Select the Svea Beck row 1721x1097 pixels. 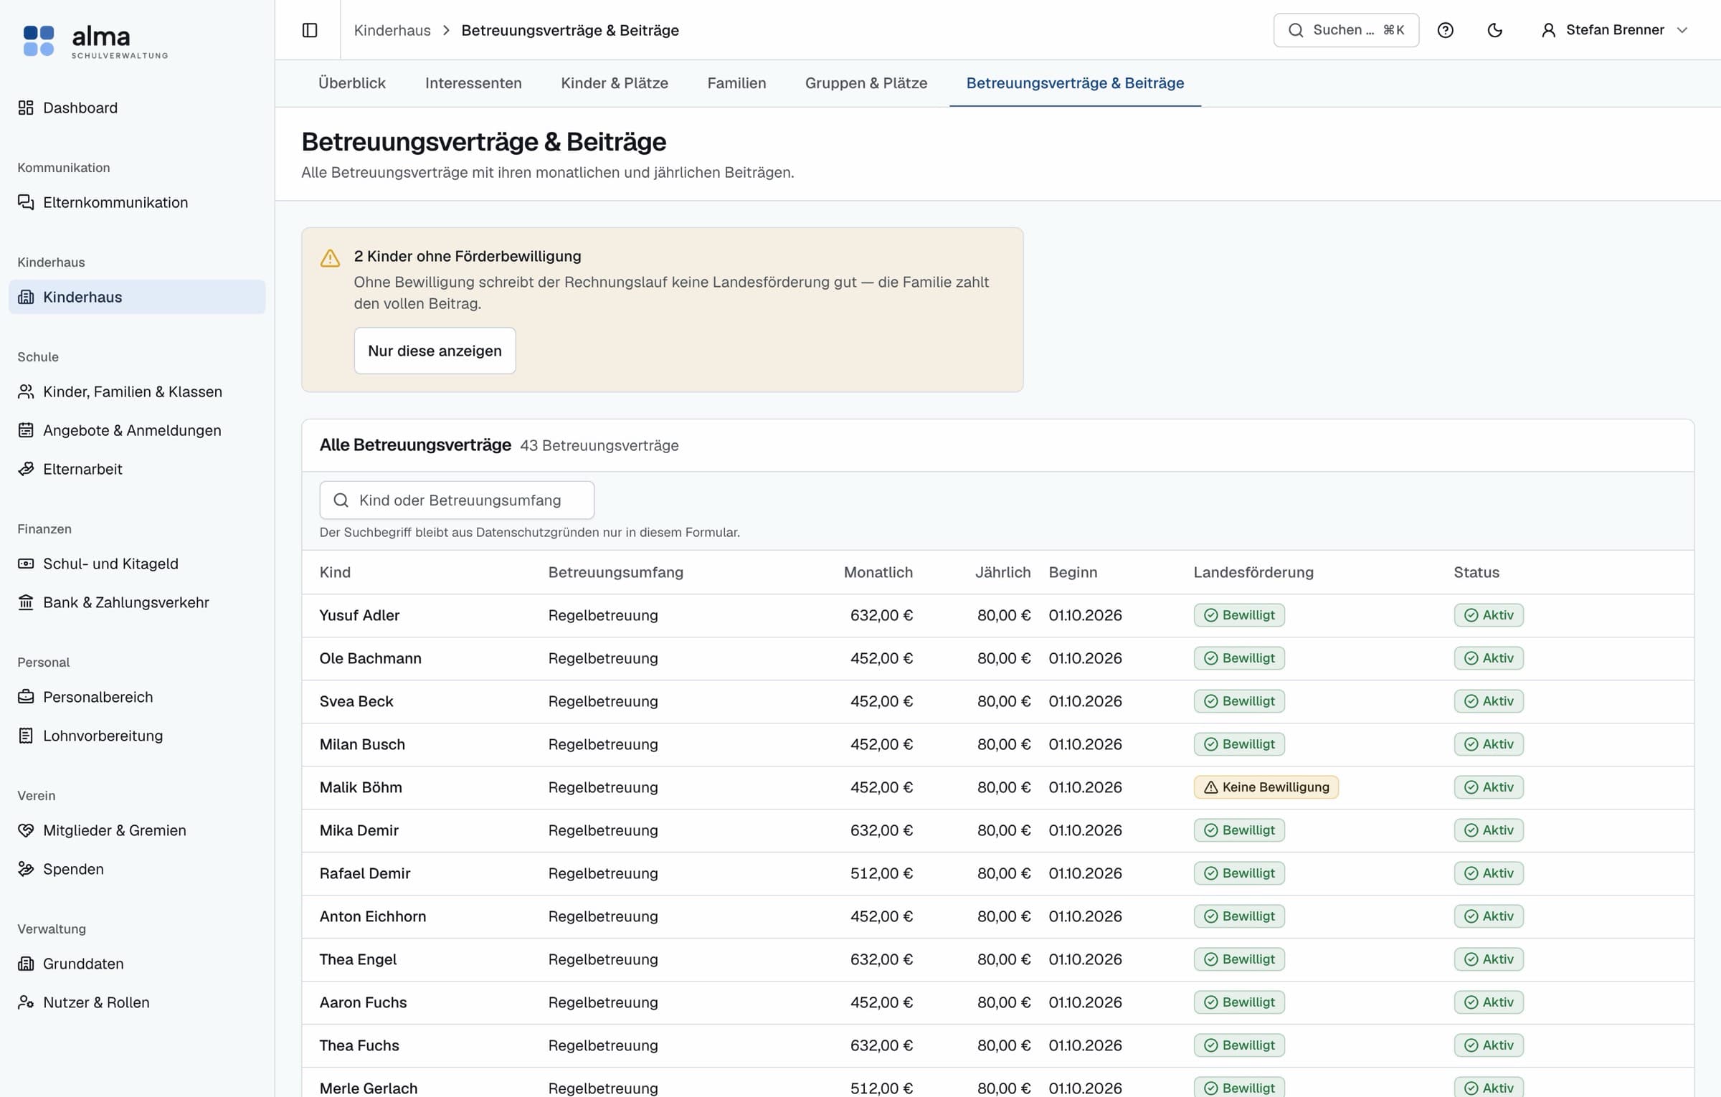click(x=998, y=701)
